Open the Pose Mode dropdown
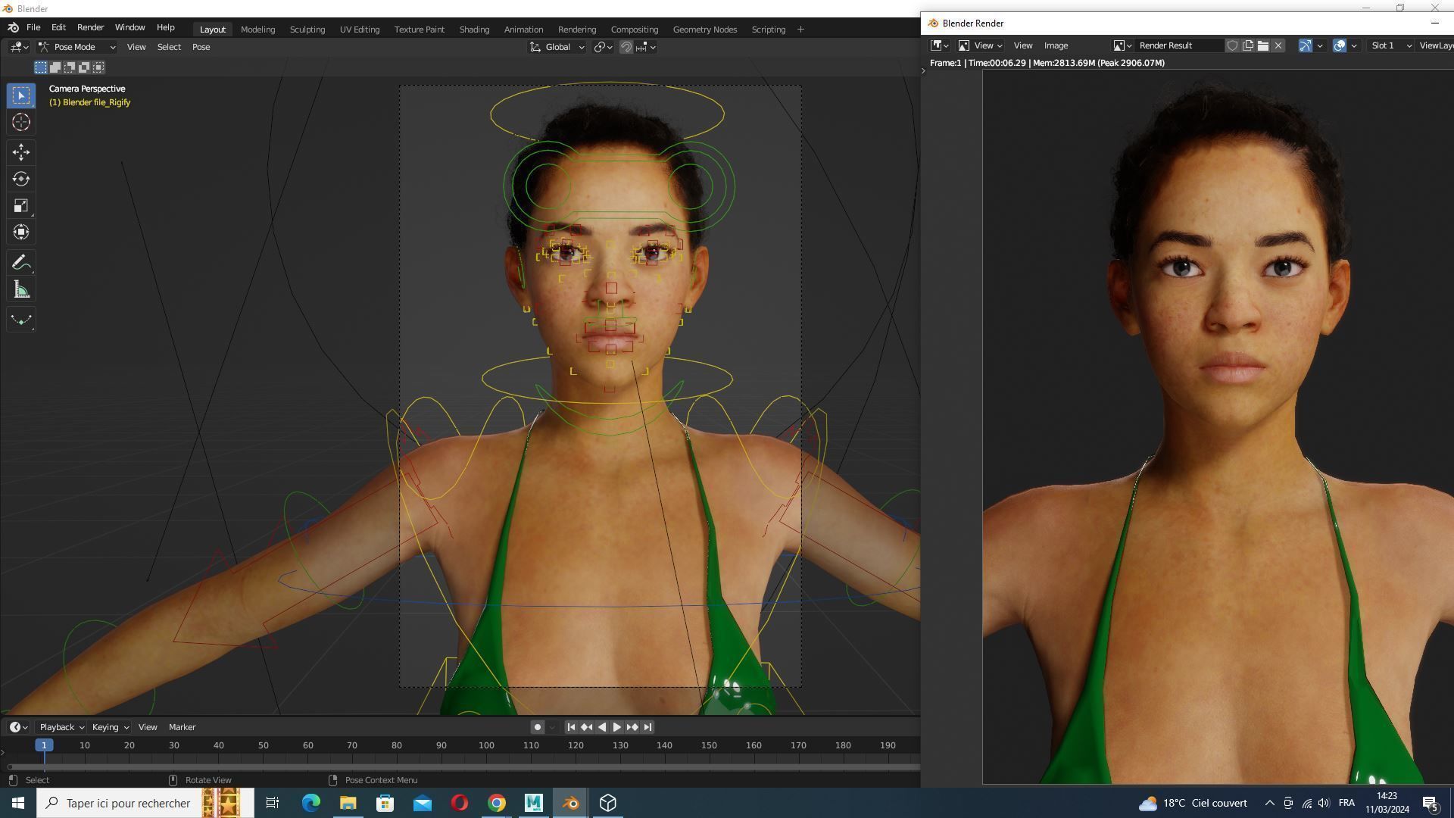The image size is (1454, 818). pyautogui.click(x=77, y=47)
